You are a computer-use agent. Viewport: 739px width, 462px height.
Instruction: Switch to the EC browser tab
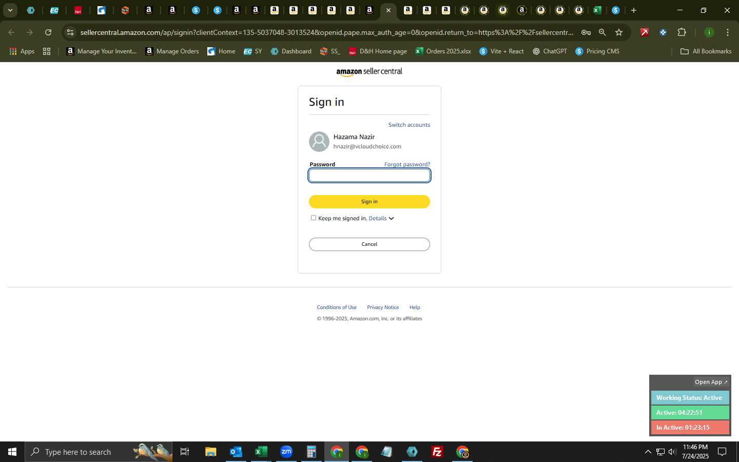pyautogui.click(x=54, y=10)
